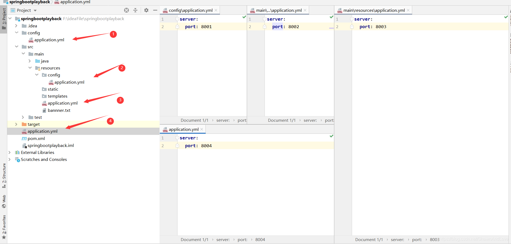Click port: 8004 line in editor
511x244 pixels.
click(x=198, y=146)
